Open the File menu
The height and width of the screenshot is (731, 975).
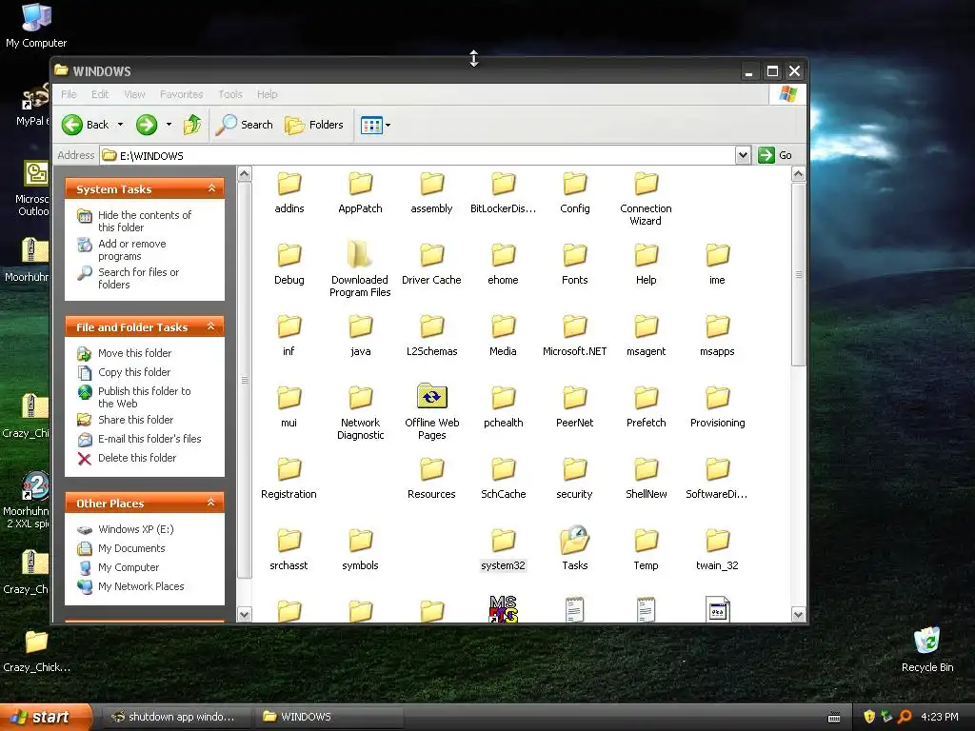tap(69, 94)
